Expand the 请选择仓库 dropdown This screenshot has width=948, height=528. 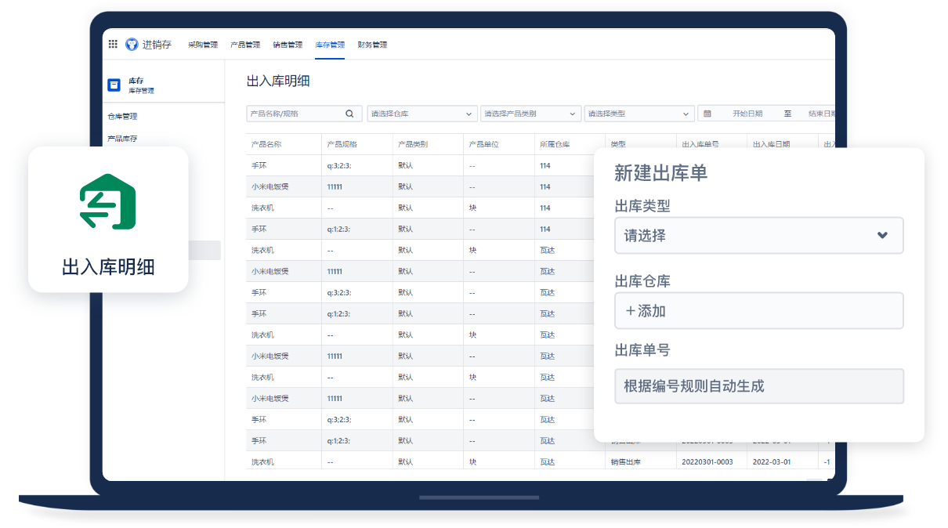(422, 114)
